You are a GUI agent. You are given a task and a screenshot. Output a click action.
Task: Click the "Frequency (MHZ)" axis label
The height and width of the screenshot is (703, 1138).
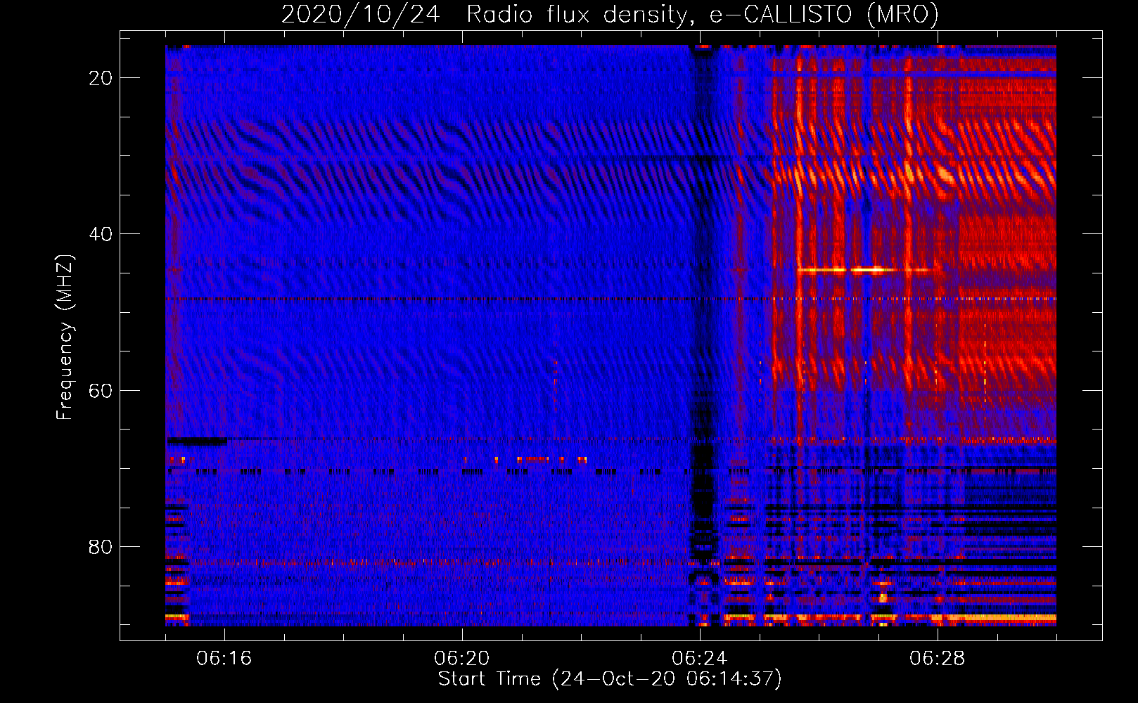[x=65, y=337]
